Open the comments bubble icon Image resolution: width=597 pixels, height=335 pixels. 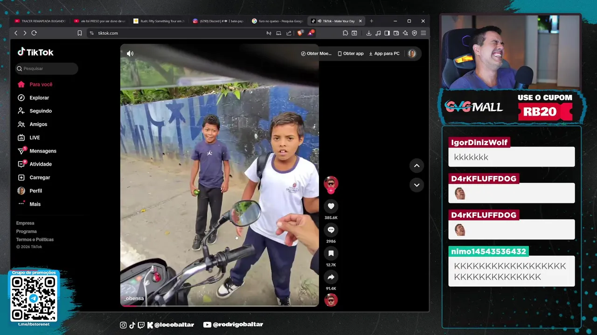(x=331, y=230)
